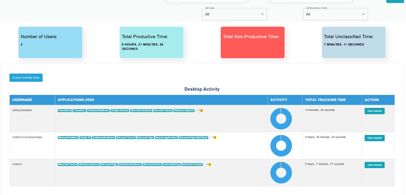Expand +7 more apps for SHRISTIVISHWAKARMA
This screenshot has width=406, height=195.
(x=215, y=138)
